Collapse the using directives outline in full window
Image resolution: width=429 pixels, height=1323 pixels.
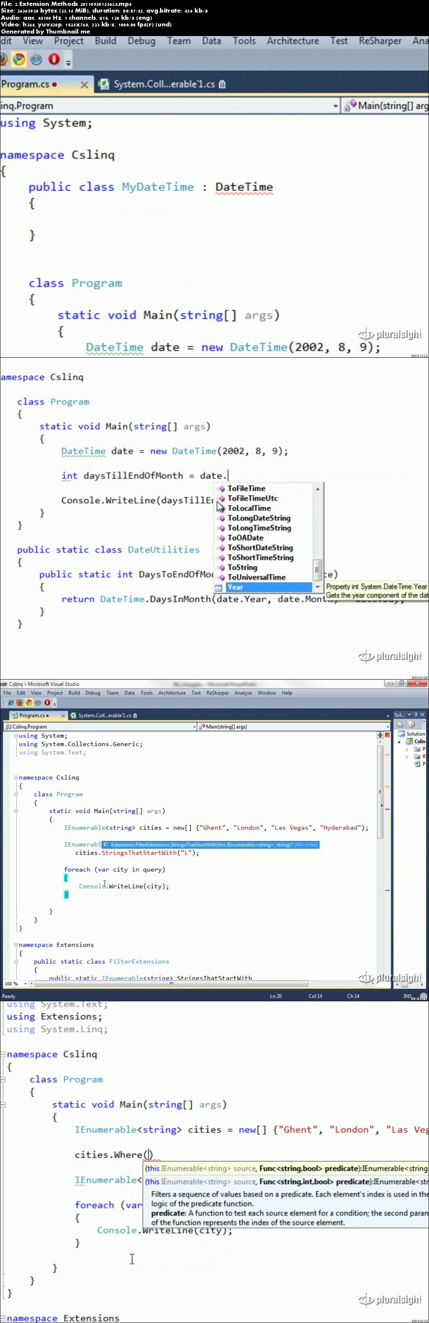[16, 736]
